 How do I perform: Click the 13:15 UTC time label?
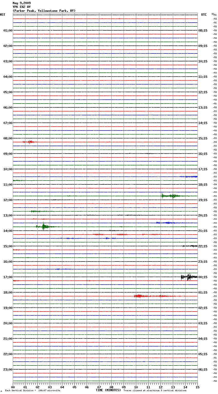203,108
